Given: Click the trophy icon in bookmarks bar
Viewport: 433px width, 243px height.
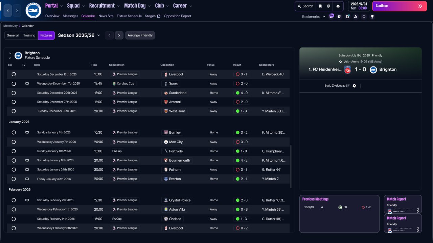Looking at the screenshot, I should [x=372, y=17].
